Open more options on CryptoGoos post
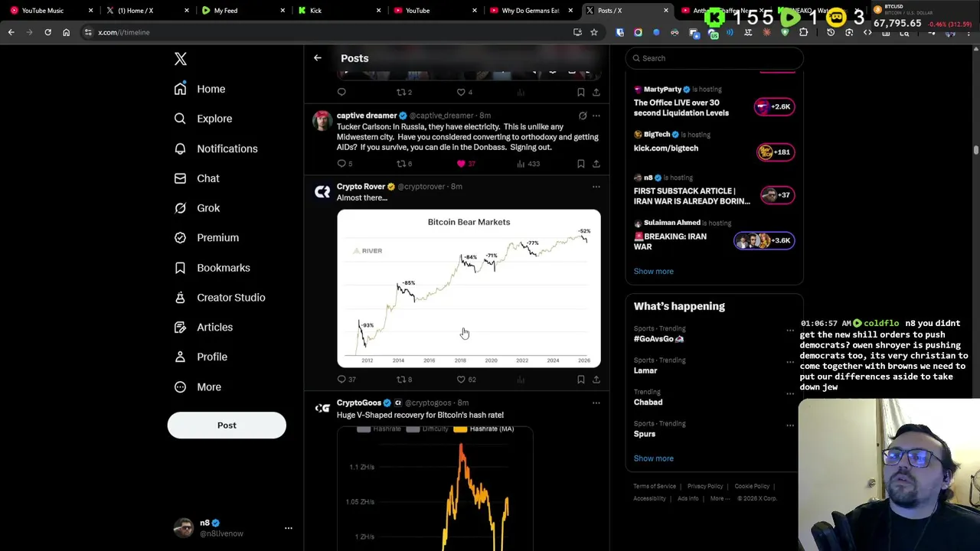Viewport: 980px width, 551px height. click(596, 403)
